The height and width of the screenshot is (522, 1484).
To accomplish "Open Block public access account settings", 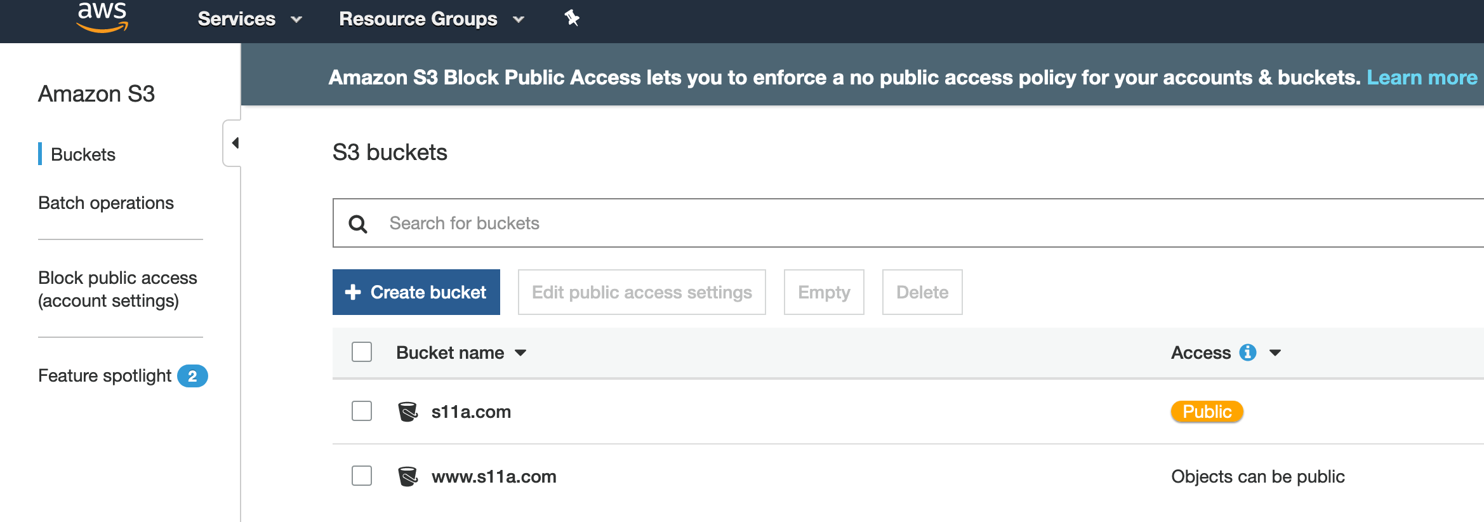I will click(x=117, y=289).
